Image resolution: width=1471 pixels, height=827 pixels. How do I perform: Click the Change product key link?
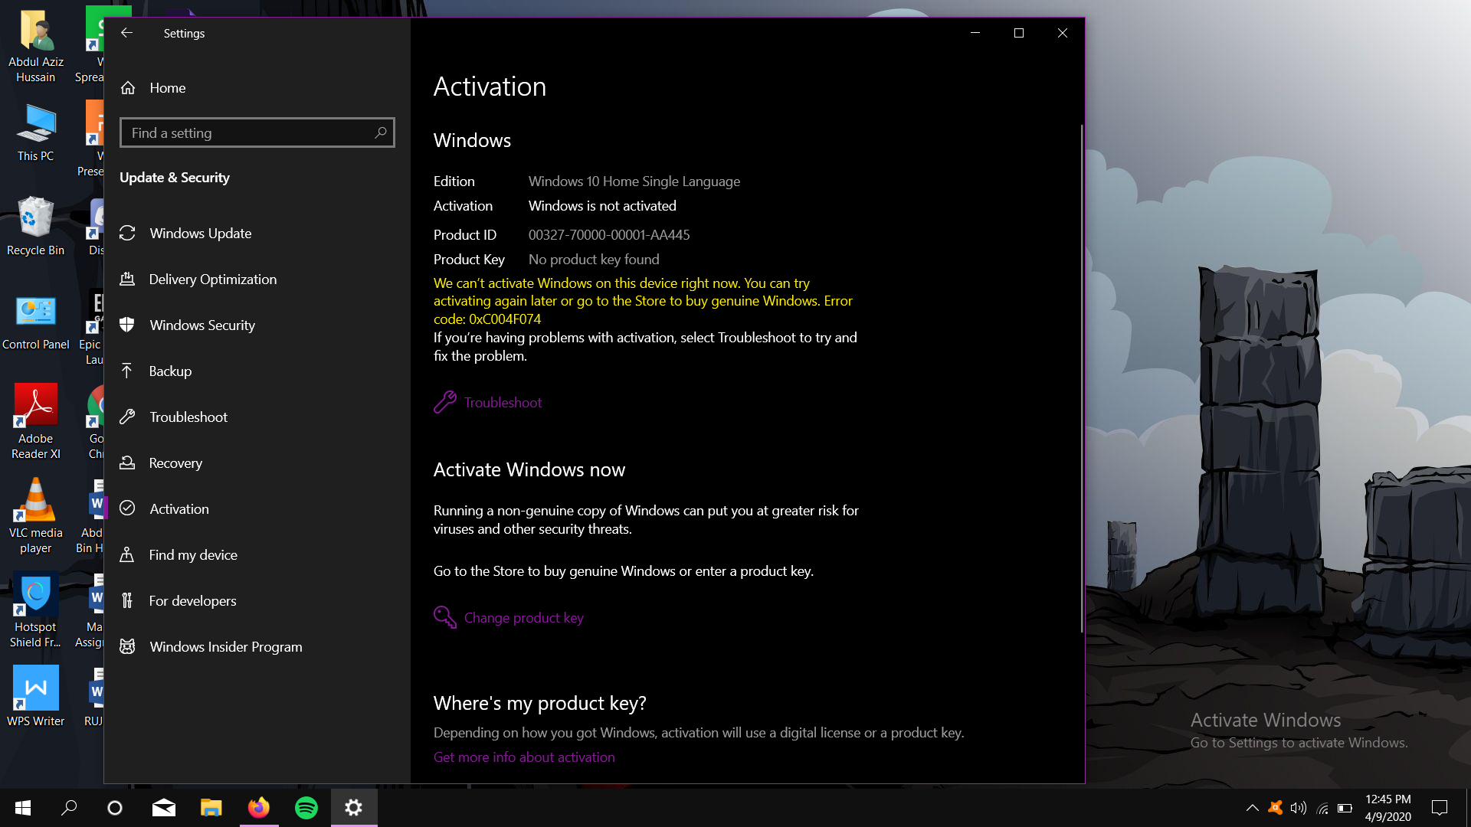523,618
